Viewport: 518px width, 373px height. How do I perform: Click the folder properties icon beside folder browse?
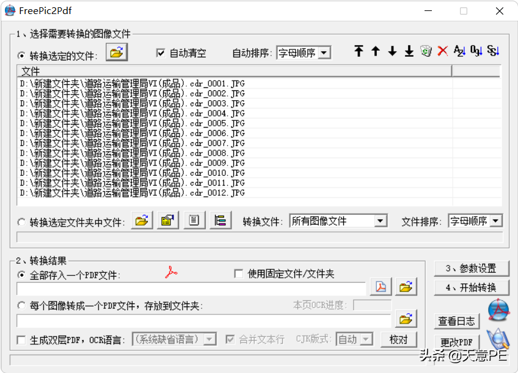(168, 220)
